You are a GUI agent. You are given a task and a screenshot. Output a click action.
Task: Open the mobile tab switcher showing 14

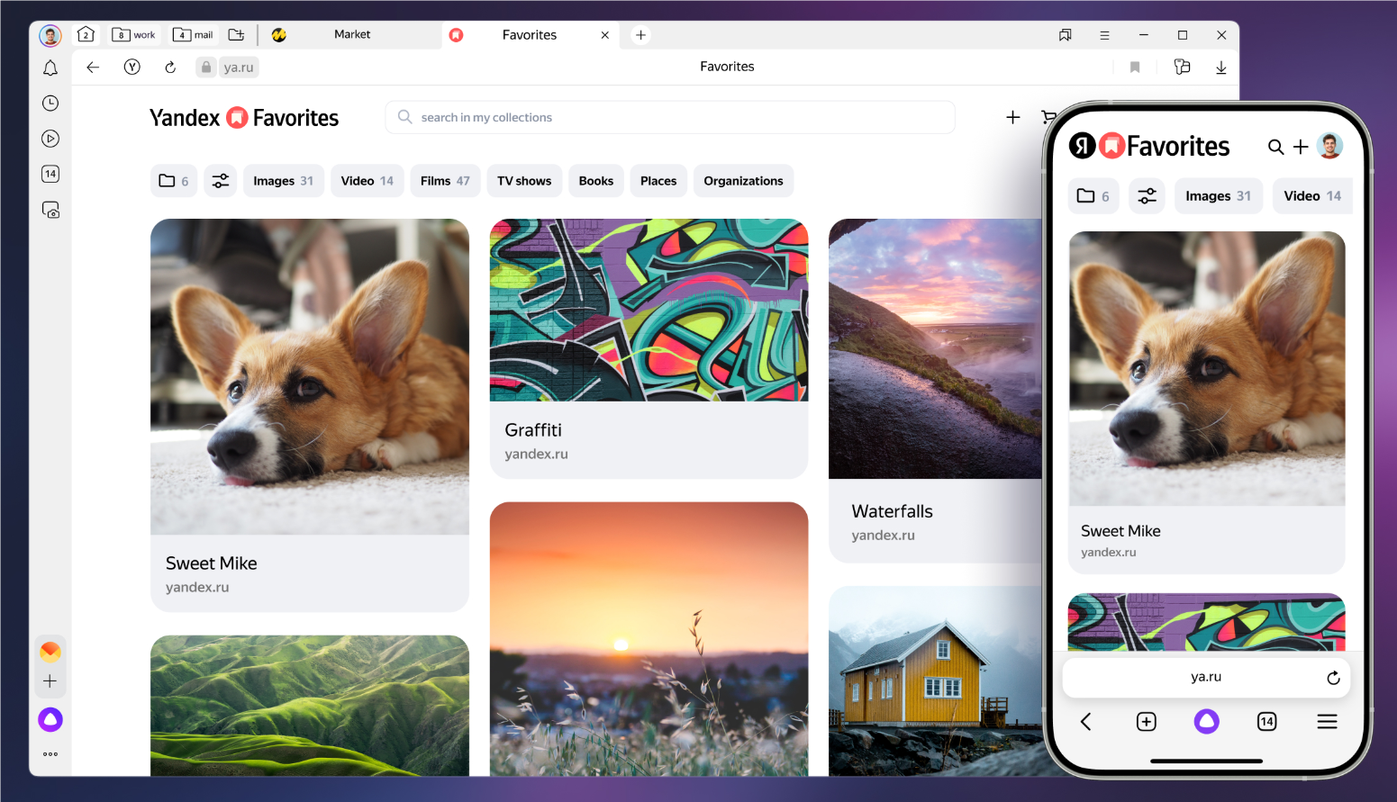[1266, 721]
